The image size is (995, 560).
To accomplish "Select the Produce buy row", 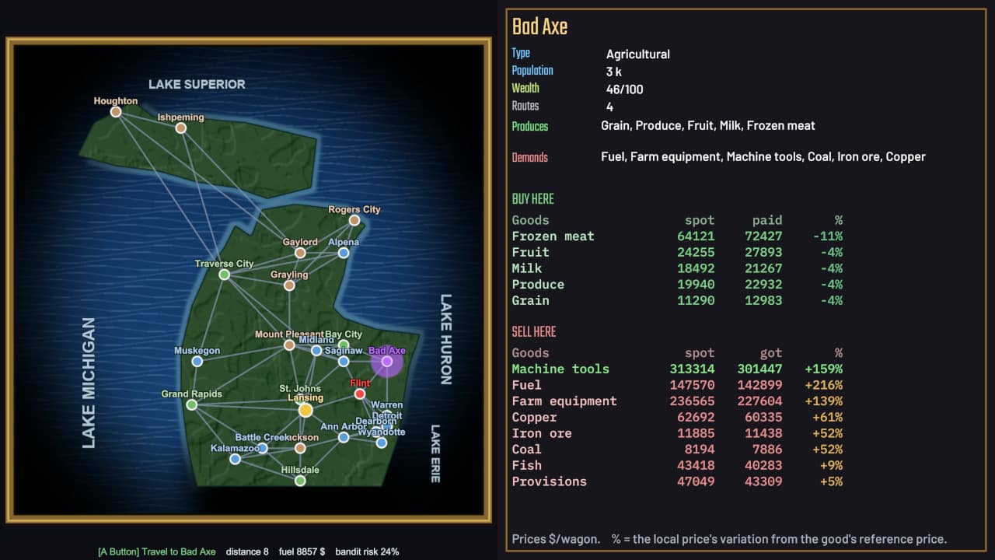I will click(677, 285).
